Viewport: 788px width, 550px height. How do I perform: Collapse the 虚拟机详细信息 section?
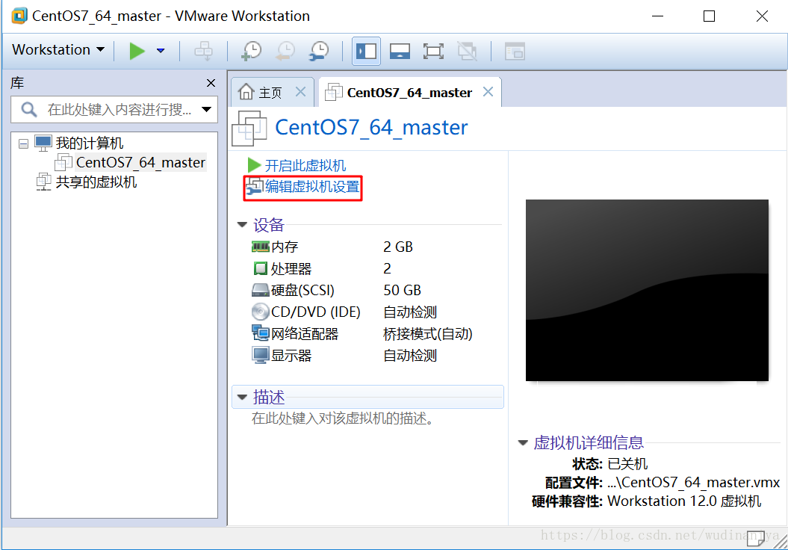pyautogui.click(x=523, y=443)
